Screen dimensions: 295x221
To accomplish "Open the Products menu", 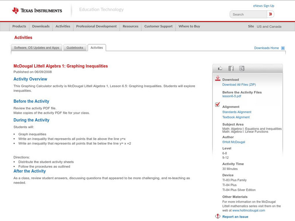I will 19,27.
